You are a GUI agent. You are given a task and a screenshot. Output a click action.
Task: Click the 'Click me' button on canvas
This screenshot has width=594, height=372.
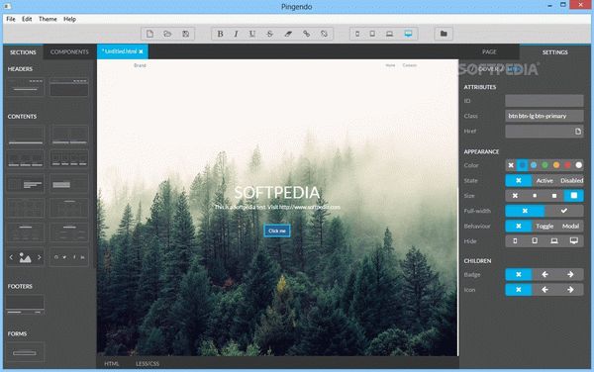tap(277, 231)
